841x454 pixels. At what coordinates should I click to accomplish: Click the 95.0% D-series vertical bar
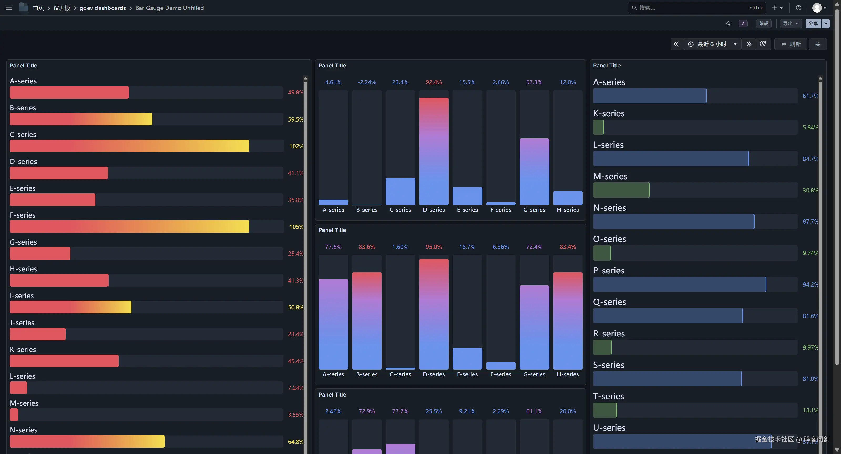pos(434,314)
